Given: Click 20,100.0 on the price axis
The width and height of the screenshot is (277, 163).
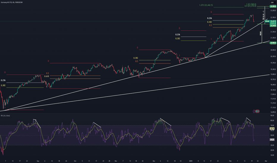Looking at the screenshot, I should (273, 56).
